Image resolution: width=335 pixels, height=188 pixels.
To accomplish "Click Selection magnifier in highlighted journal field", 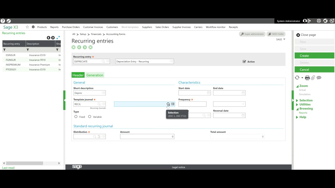I will pyautogui.click(x=168, y=104).
